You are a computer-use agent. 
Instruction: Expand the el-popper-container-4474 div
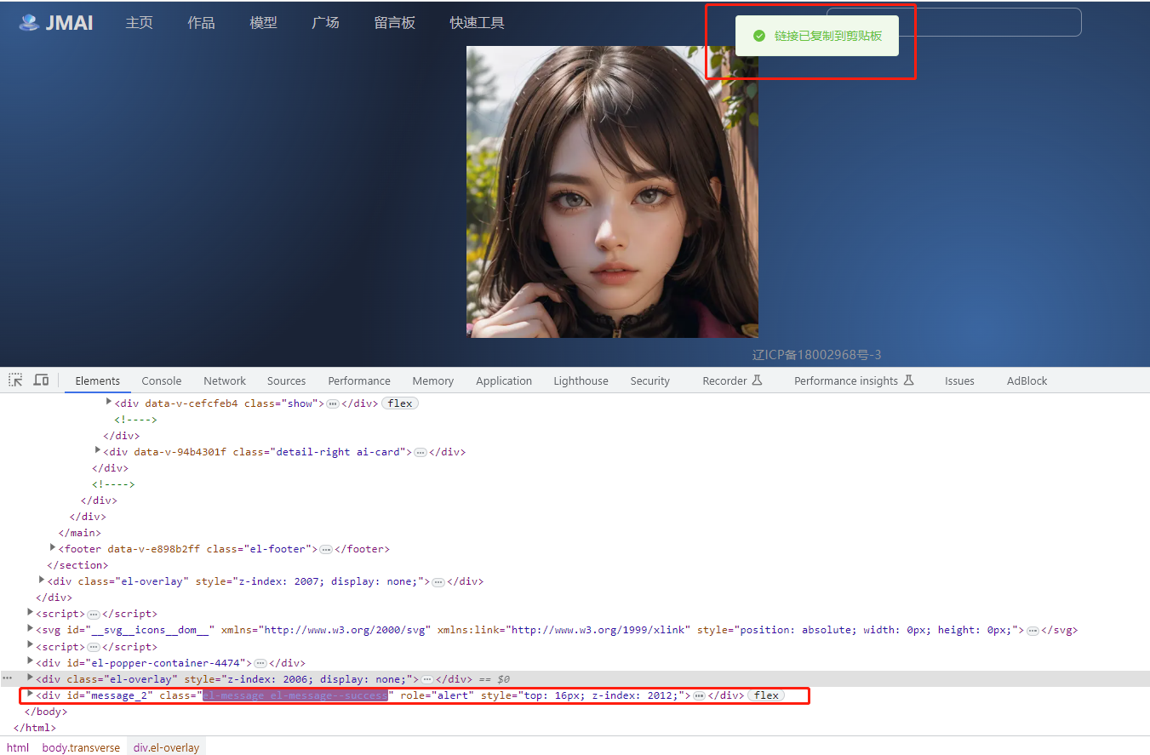click(29, 662)
